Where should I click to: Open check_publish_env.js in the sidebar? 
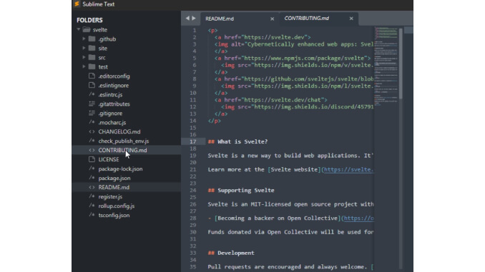(124, 141)
